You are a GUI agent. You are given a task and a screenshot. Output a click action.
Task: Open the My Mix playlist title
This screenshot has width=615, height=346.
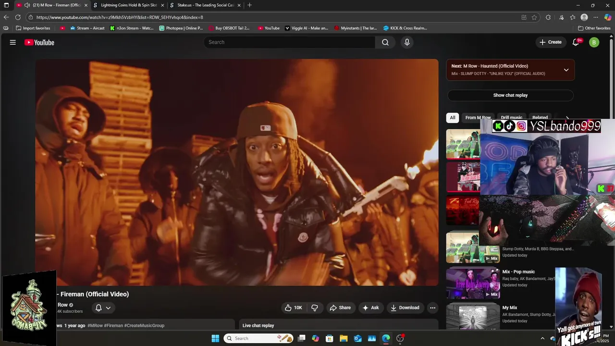tap(510, 308)
